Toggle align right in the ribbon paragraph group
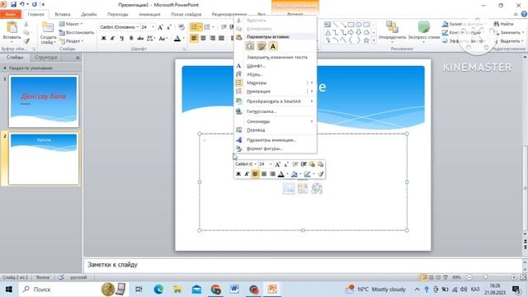This screenshot has width=528, height=297. [212, 38]
